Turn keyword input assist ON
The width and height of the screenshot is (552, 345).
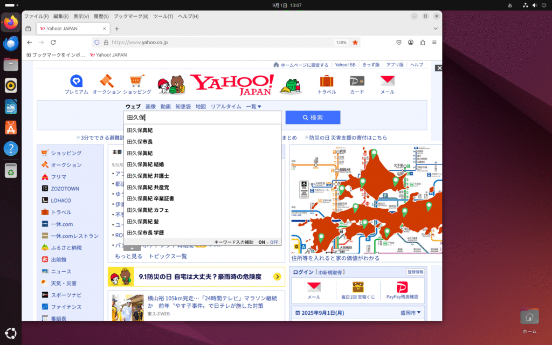(x=261, y=242)
